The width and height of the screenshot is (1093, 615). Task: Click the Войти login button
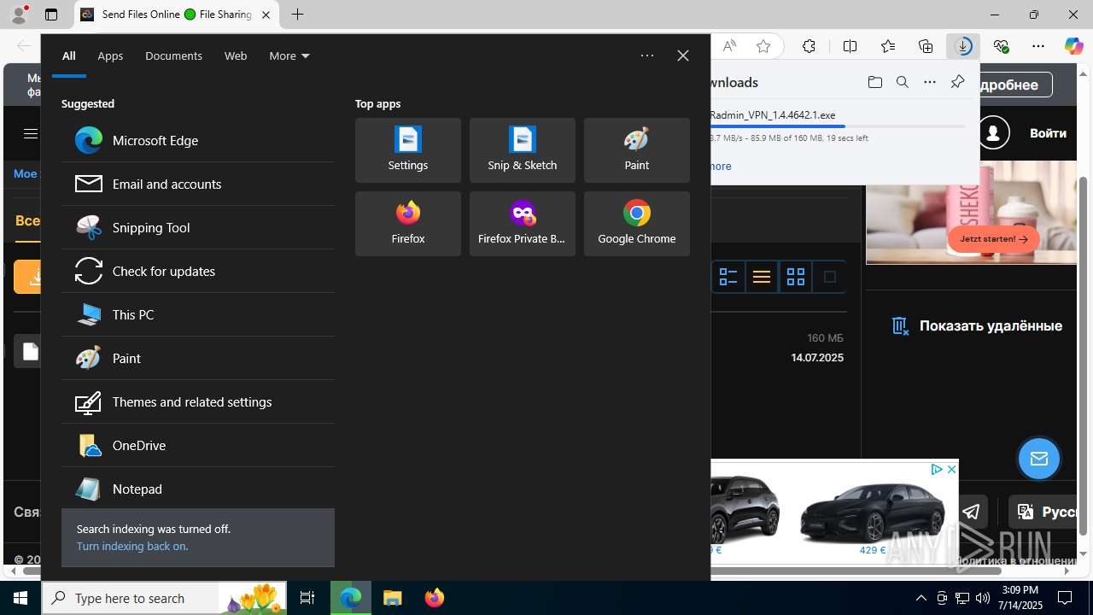click(1048, 133)
